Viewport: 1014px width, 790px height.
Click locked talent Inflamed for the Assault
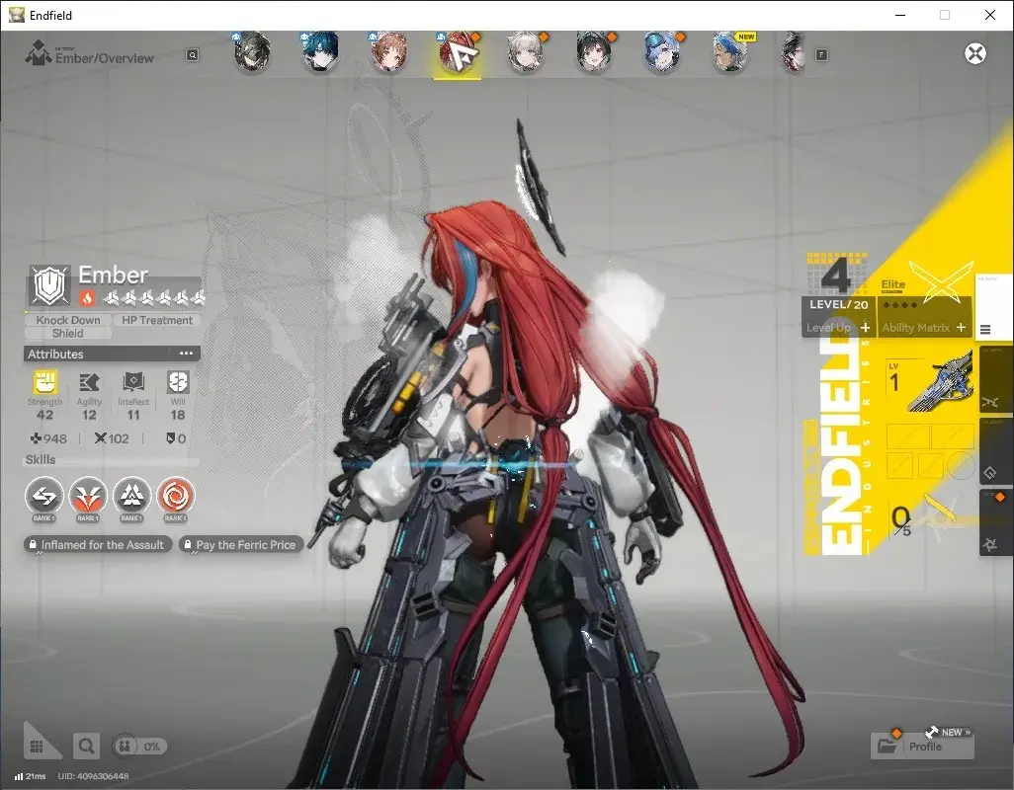[98, 545]
